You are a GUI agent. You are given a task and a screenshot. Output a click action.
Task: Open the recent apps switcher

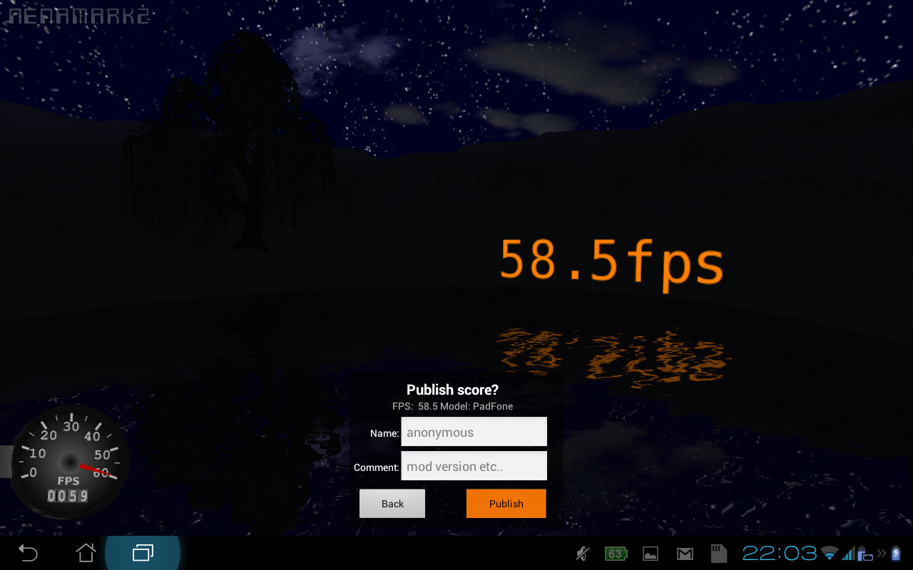(x=143, y=553)
